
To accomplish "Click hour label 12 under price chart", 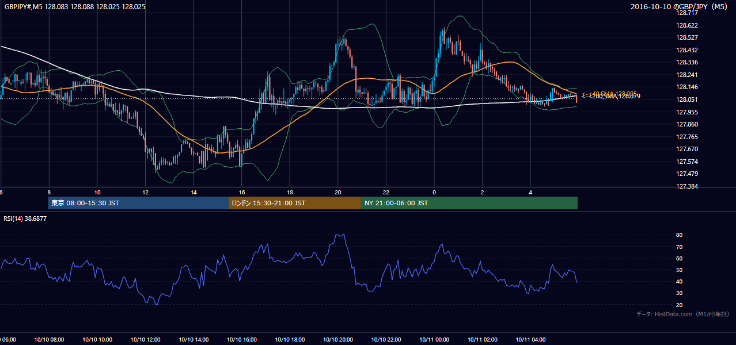I will click(x=146, y=193).
